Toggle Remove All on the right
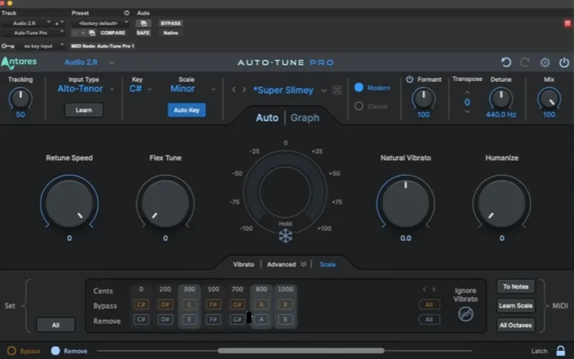Image resolution: width=574 pixels, height=359 pixels. 429,320
